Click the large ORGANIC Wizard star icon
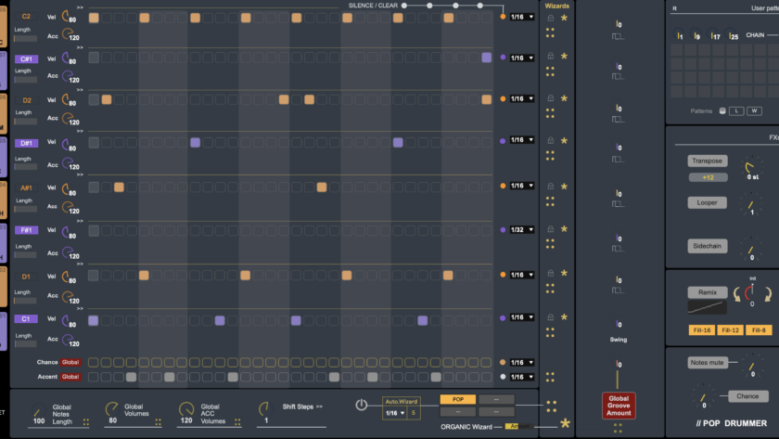Image resolution: width=779 pixels, height=439 pixels. point(564,424)
